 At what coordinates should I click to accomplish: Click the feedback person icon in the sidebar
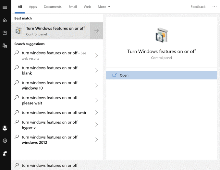pos(5,153)
